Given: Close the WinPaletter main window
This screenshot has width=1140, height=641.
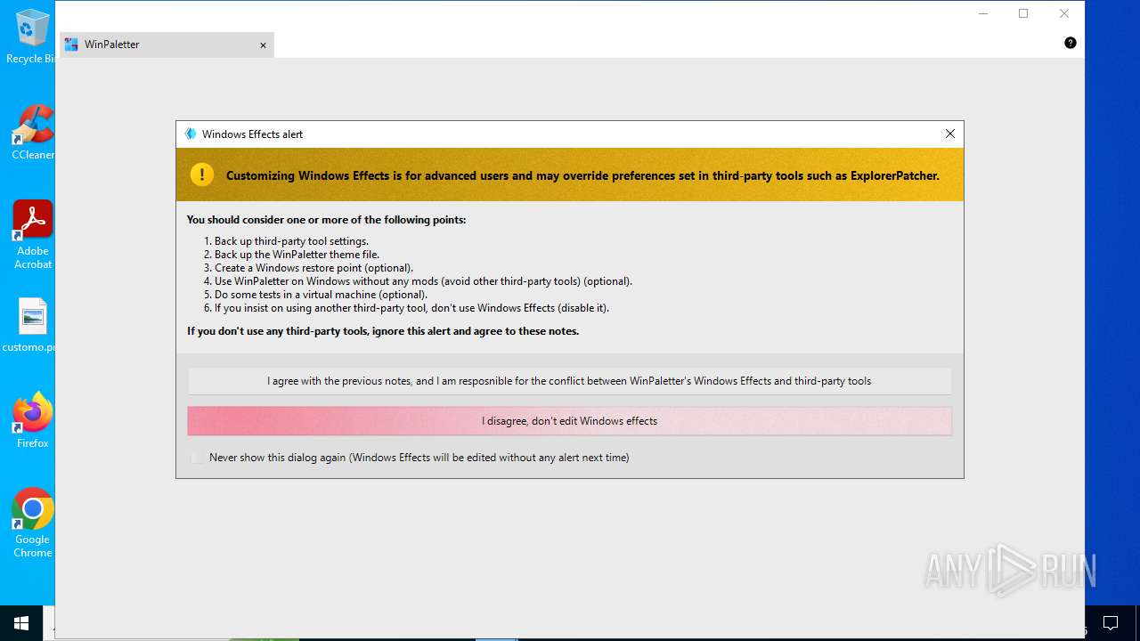Looking at the screenshot, I should click(x=1064, y=13).
